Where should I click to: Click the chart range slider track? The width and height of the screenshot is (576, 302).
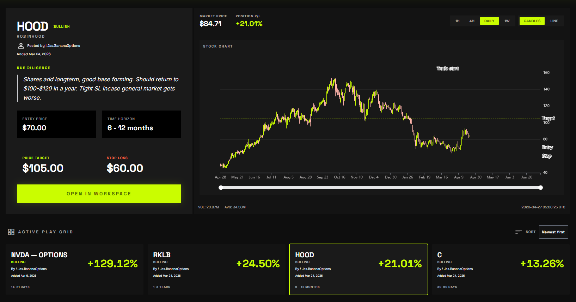381,188
